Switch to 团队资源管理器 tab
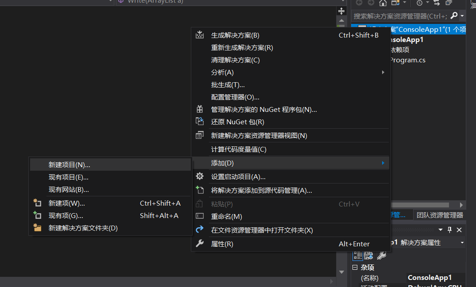This screenshot has width=476, height=287. click(x=440, y=215)
